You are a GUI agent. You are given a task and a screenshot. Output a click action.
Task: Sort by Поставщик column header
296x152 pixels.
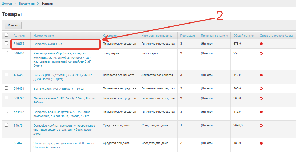pyautogui.click(x=188, y=36)
